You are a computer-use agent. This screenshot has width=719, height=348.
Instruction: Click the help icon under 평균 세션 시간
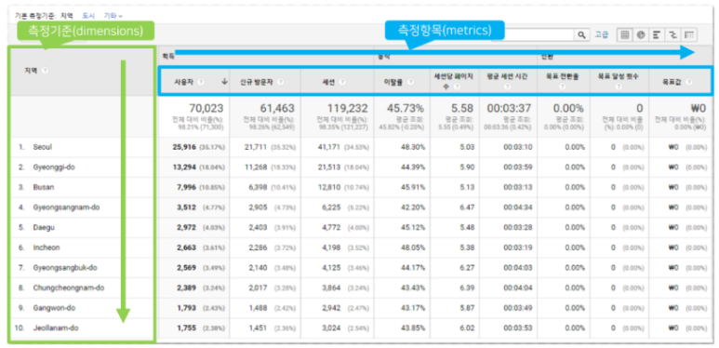tap(508, 87)
